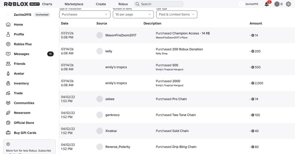Viewport: 295px width, 154px height.
Task: Open the Robux nav item
Action: pos(123,4)
